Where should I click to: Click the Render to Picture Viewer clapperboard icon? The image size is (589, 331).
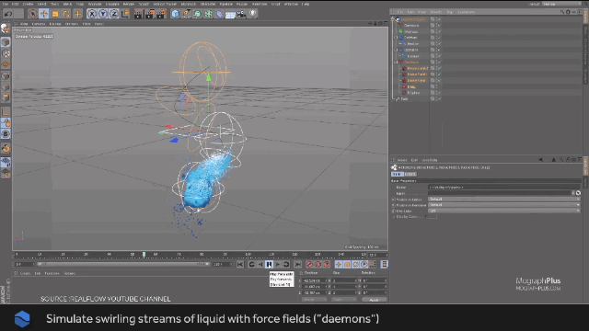(149, 14)
